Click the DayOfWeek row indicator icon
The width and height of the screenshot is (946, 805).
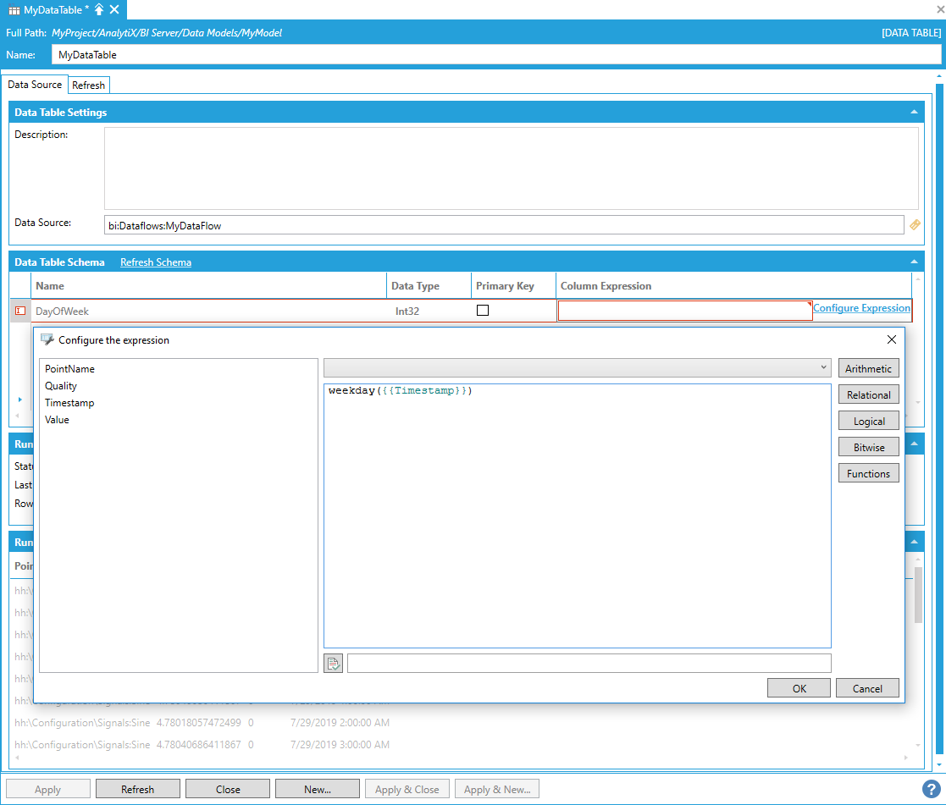[x=20, y=312]
